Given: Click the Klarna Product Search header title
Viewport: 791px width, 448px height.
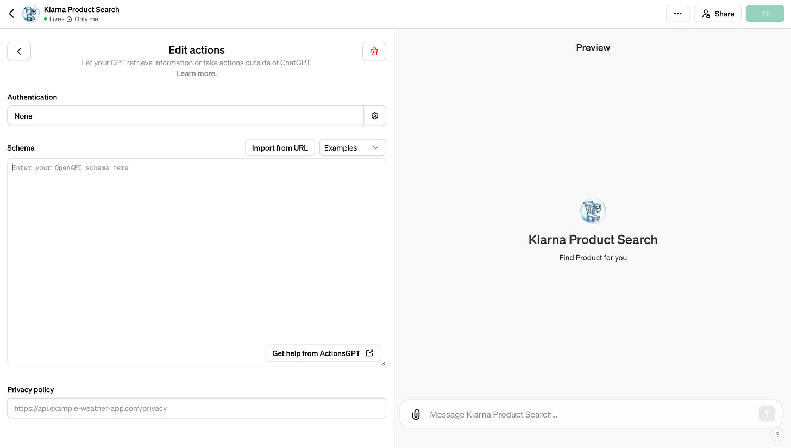Looking at the screenshot, I should pos(81,9).
